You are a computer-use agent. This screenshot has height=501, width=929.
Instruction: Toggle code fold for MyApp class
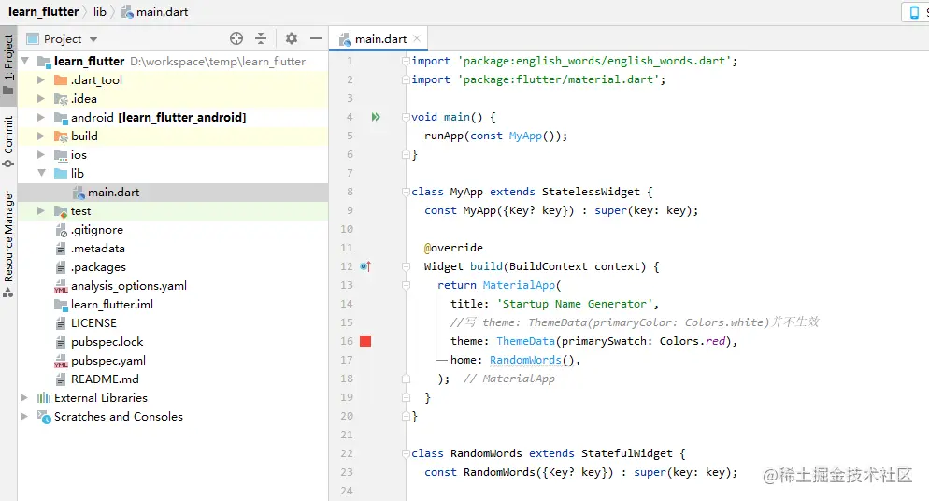(x=407, y=192)
